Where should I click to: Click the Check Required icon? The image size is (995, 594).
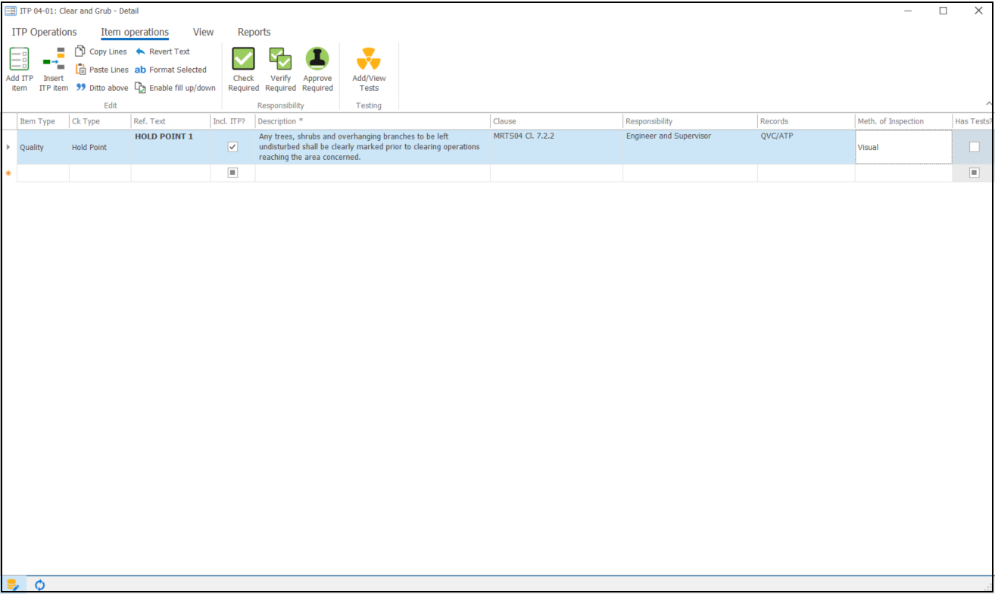click(x=243, y=59)
